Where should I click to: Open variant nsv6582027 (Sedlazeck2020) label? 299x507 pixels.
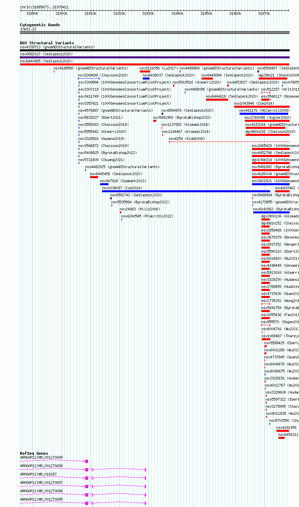point(46,54)
